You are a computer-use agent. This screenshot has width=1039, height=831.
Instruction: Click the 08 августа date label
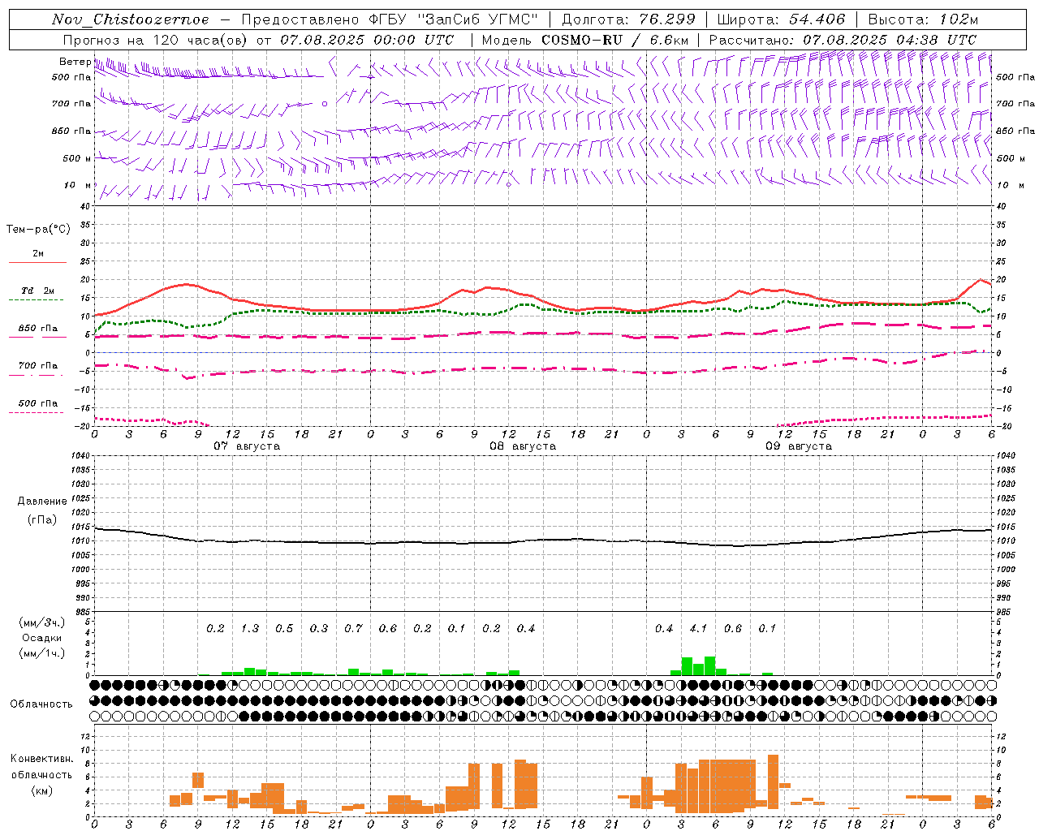[523, 446]
